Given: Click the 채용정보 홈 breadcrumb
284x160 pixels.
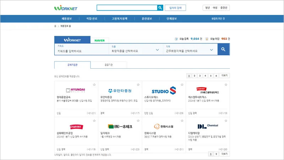Looking at the screenshot, I should click(66, 26).
